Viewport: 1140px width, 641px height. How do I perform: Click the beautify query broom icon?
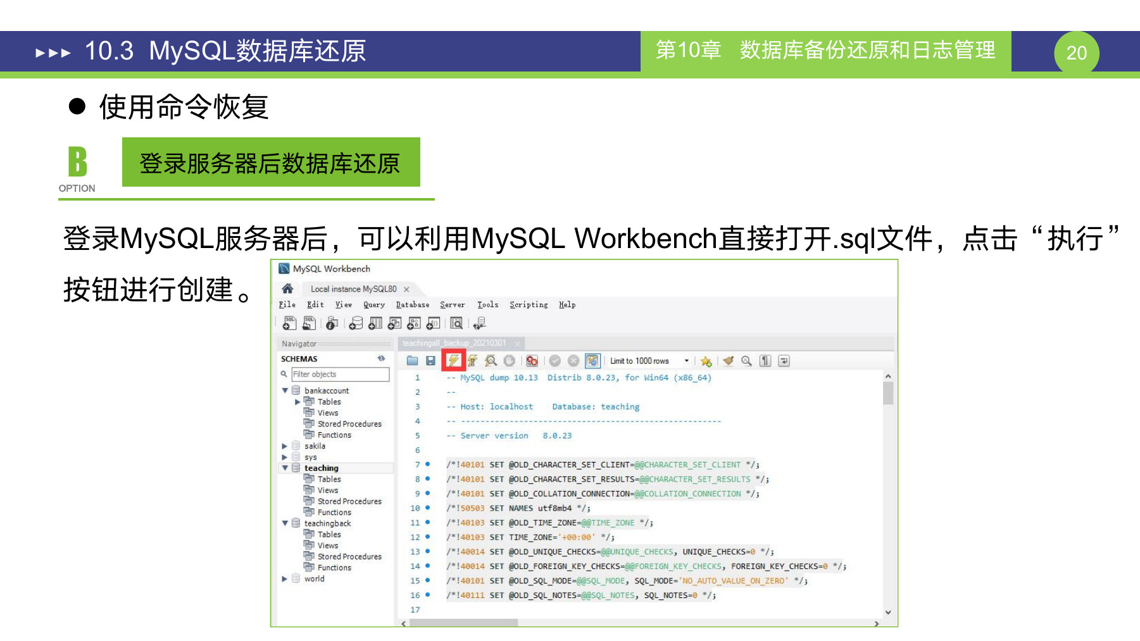(x=729, y=361)
